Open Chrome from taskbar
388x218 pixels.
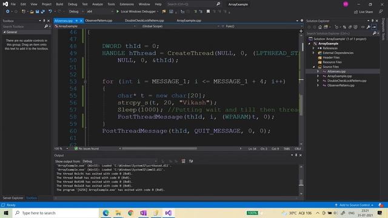[x=131, y=213]
